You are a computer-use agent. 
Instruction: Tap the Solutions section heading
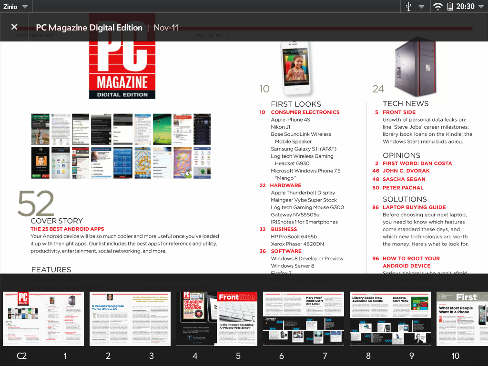point(405,199)
